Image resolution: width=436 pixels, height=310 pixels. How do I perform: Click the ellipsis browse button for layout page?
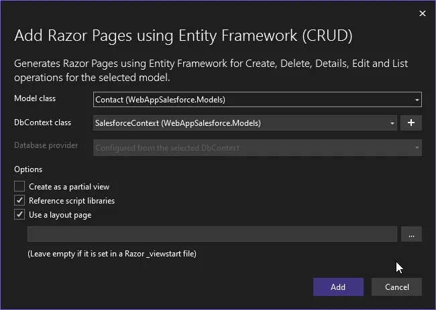click(411, 234)
